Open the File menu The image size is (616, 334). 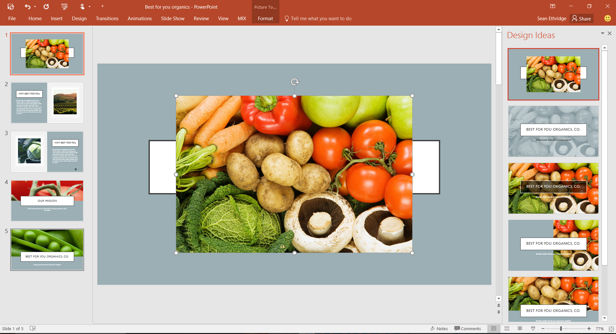pyautogui.click(x=12, y=19)
